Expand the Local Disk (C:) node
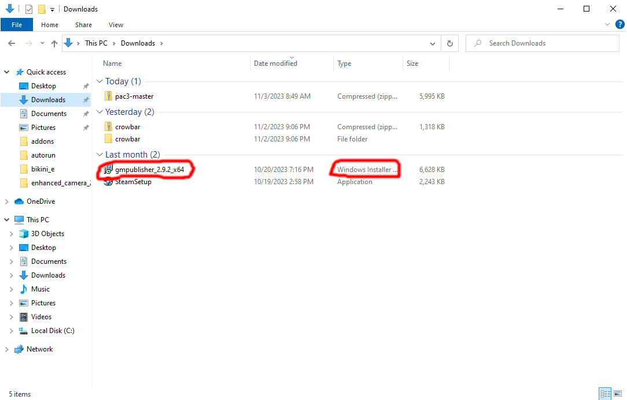The height and width of the screenshot is (400, 627). (11, 331)
